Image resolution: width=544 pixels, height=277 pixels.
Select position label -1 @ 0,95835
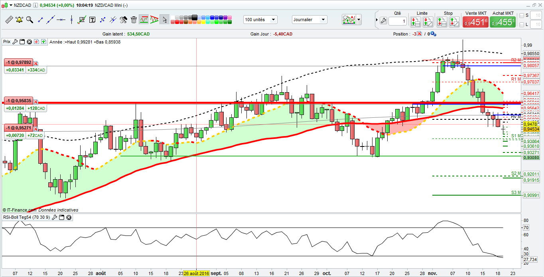(18, 101)
